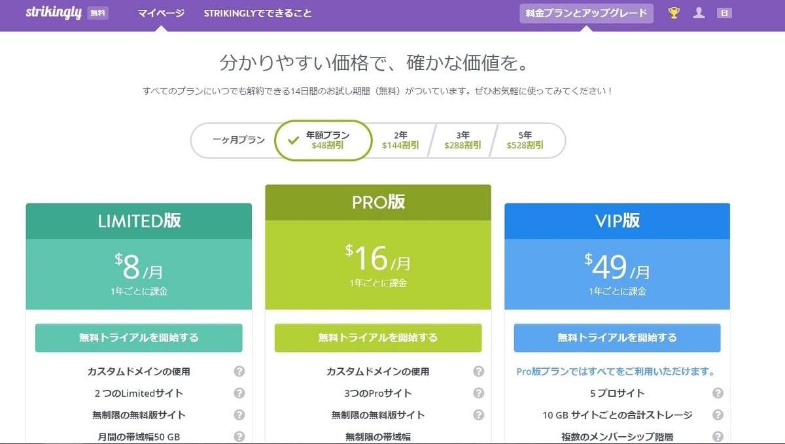Click help icon beside PRO 無制限の無料版サイト
This screenshot has width=785, height=444.
479,415
